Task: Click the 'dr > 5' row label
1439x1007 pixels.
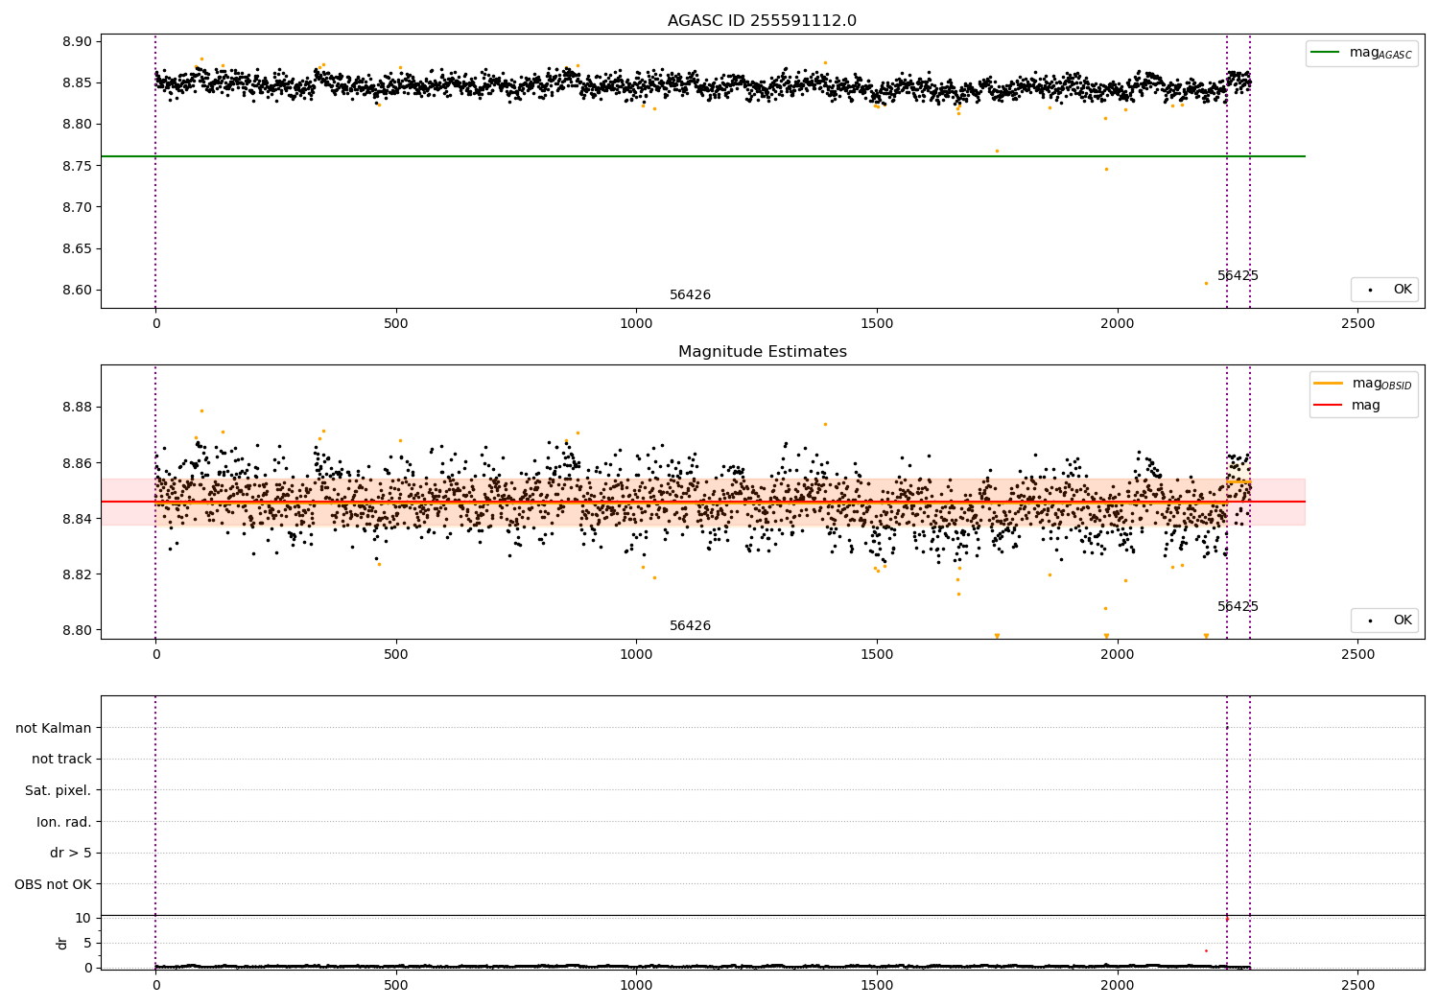Action: [71, 854]
